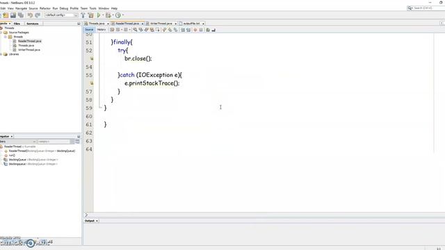This screenshot has height=250, width=445.
Task: Open the Navigator Members view dropdown
Action: [18, 141]
